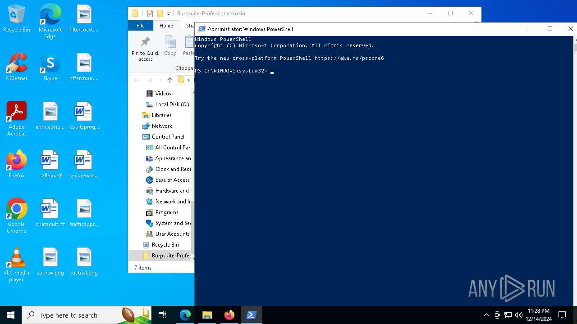Open VLC media player shortcut

[17, 265]
